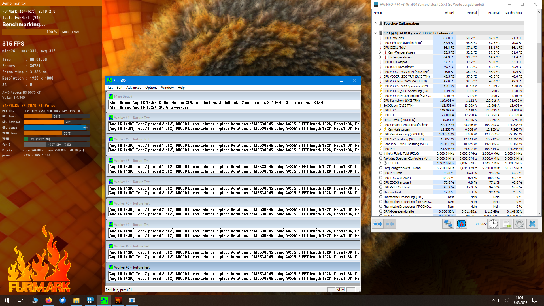Image resolution: width=544 pixels, height=306 pixels.
Task: Click HWiNFO title bar app icon
Action: [376, 5]
